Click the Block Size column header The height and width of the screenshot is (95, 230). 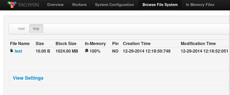[x=66, y=43]
